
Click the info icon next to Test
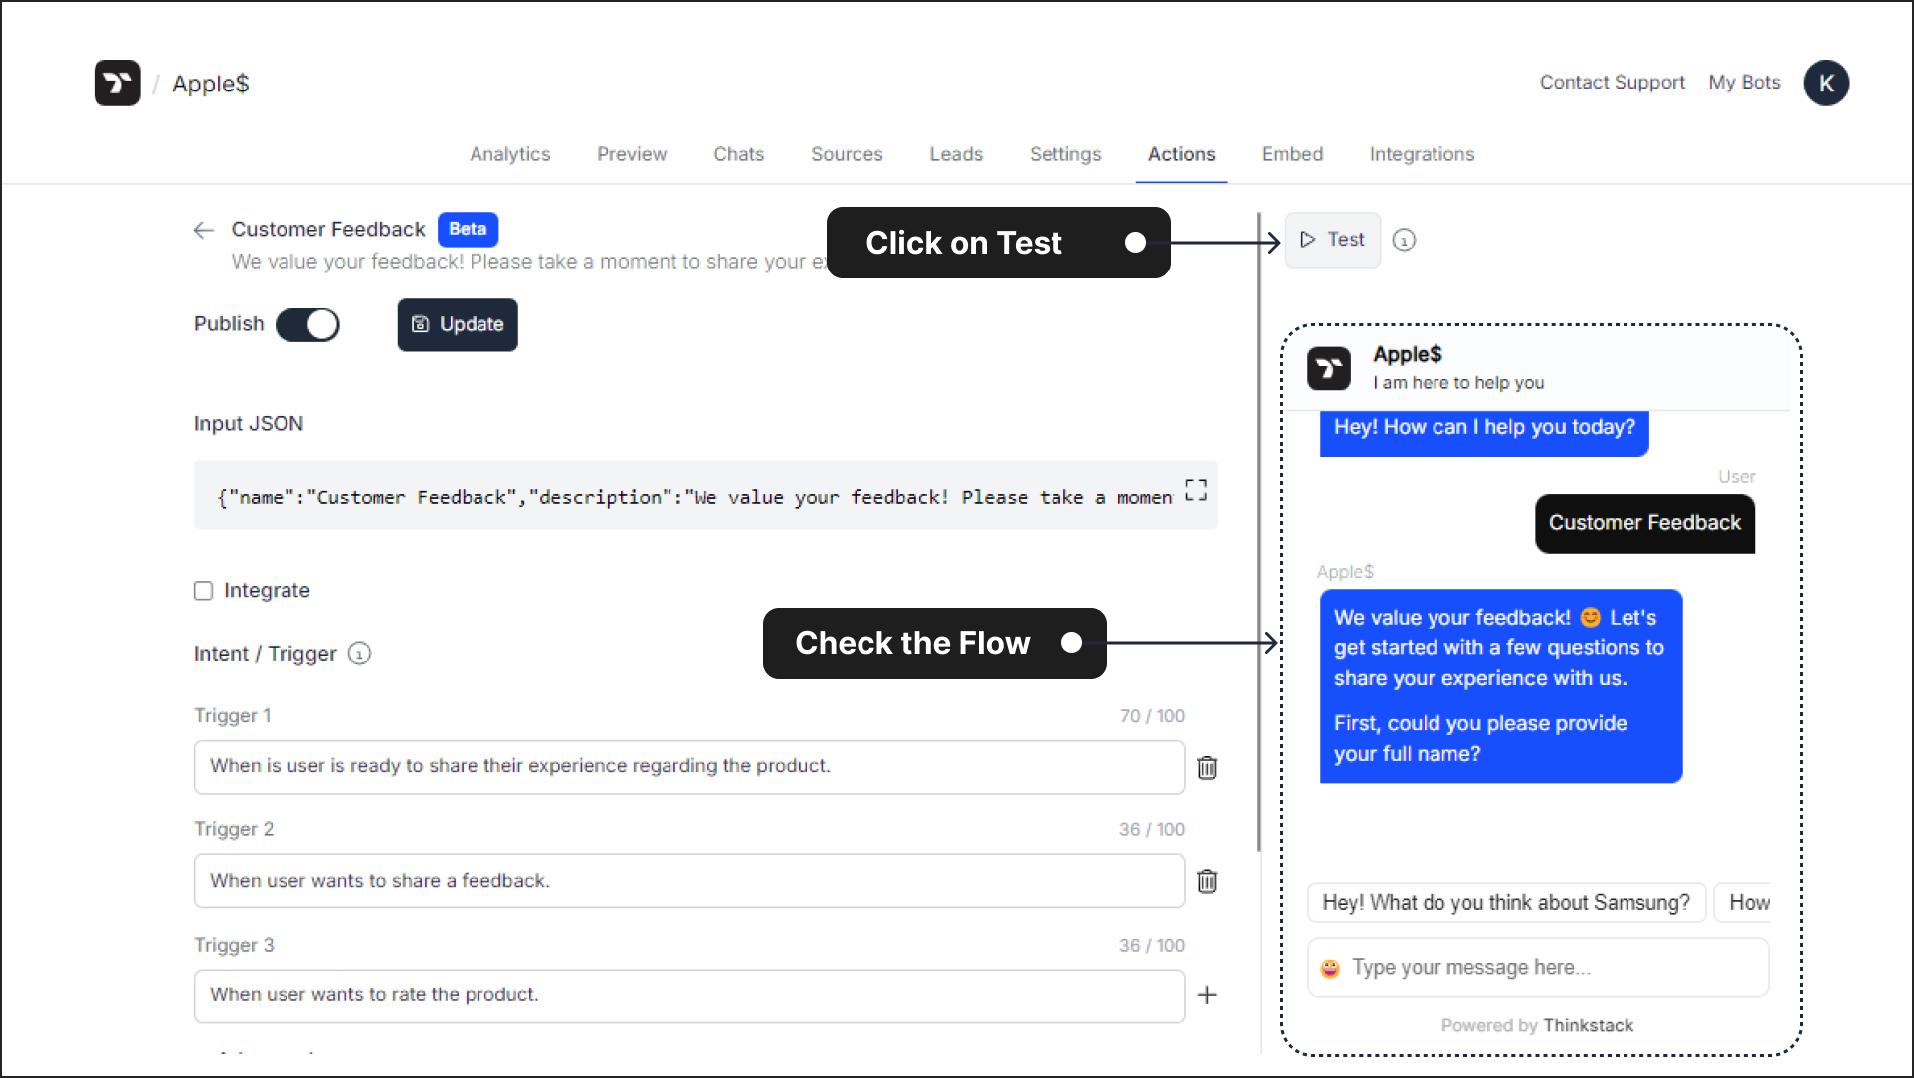point(1403,240)
